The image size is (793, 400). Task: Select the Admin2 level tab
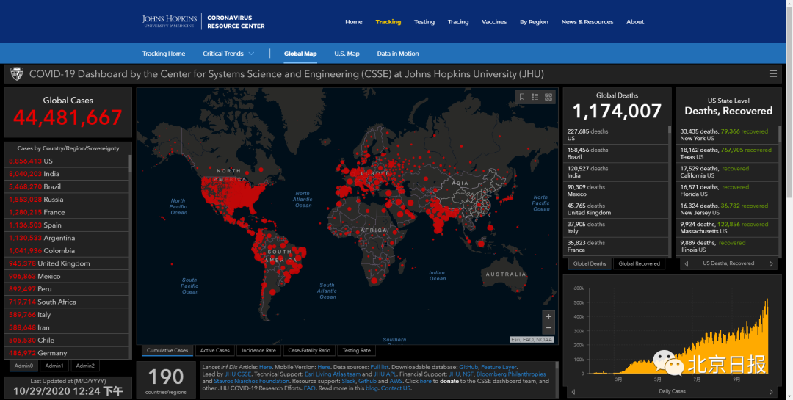tap(85, 366)
